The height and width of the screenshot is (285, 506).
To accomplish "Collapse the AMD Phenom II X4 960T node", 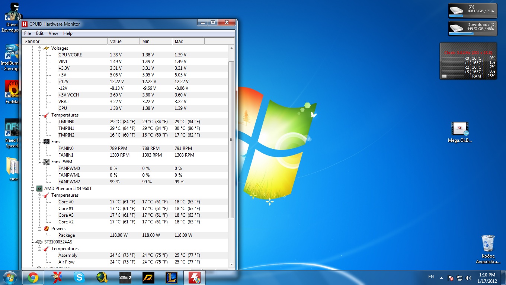I will pyautogui.click(x=33, y=189).
